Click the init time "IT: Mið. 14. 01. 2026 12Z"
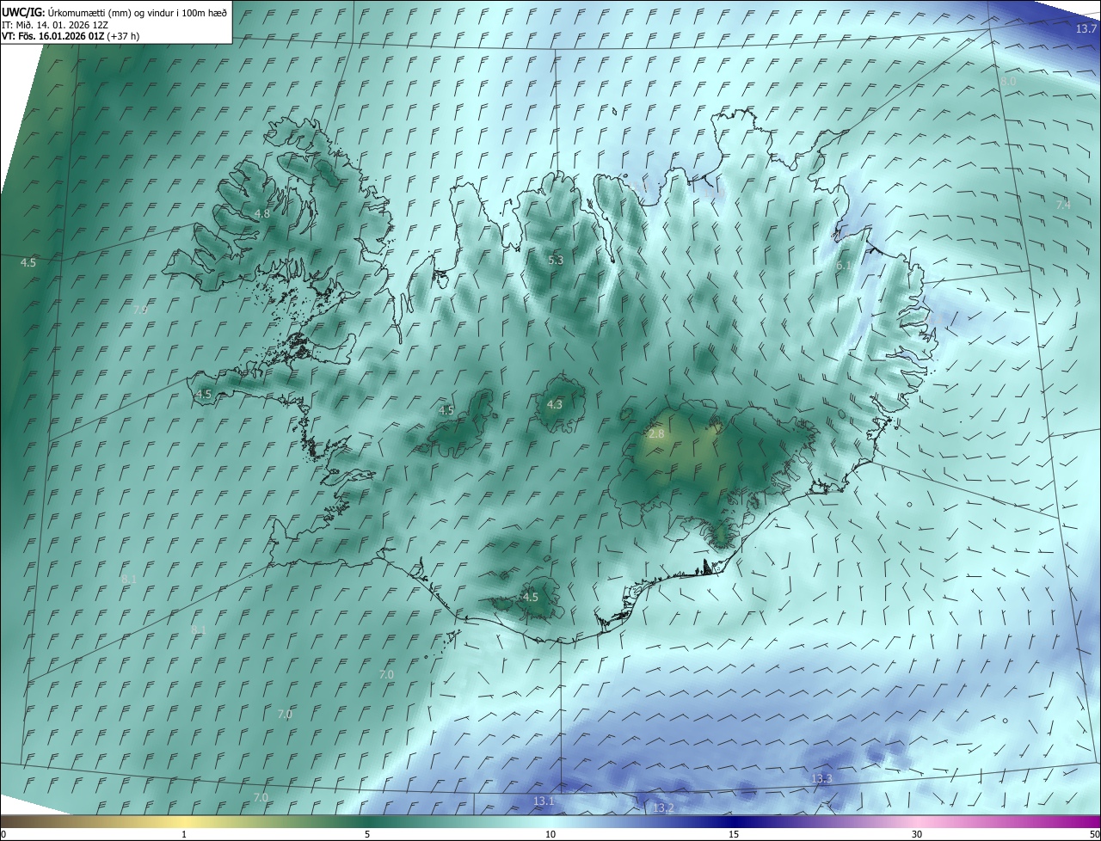The height and width of the screenshot is (841, 1101). [x=55, y=24]
